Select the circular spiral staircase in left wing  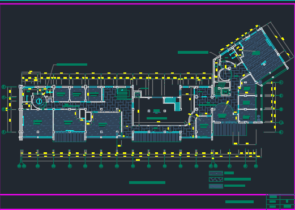point(39,101)
